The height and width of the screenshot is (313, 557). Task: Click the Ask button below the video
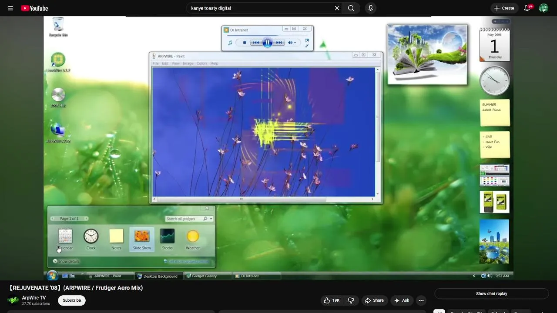tap(402, 300)
